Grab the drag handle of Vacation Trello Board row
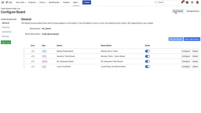The width and height of the screenshot is (201, 113). 24,56
